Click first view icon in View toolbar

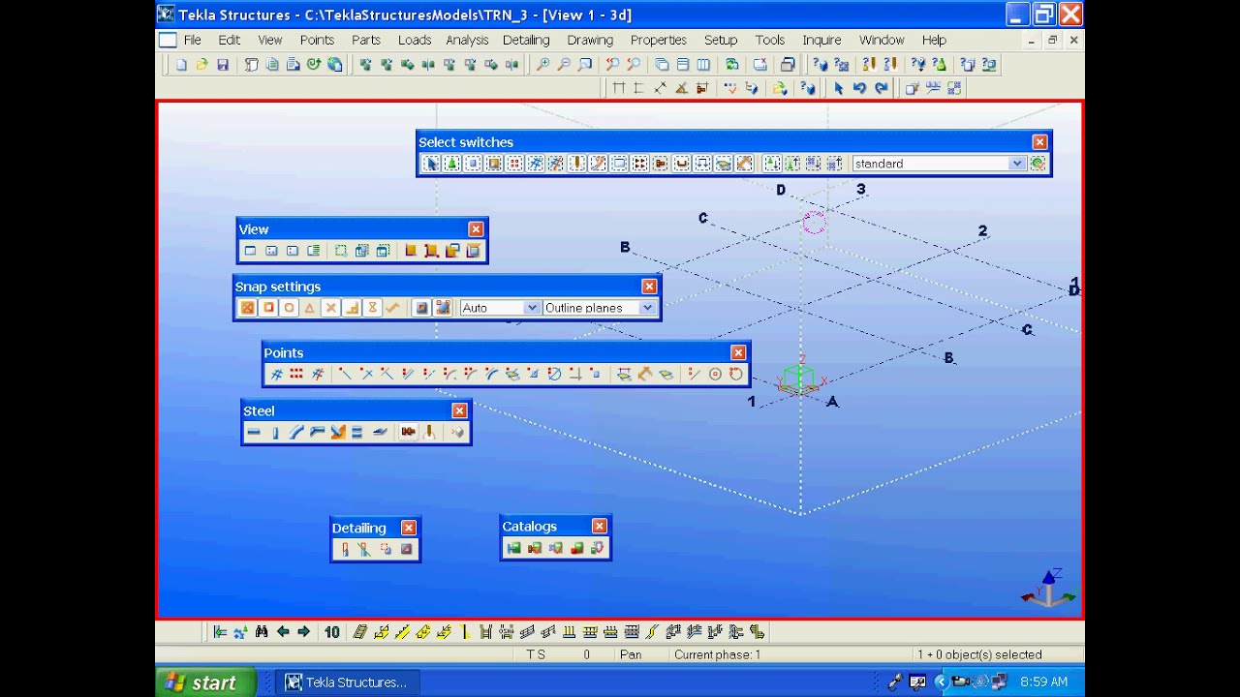coord(250,251)
